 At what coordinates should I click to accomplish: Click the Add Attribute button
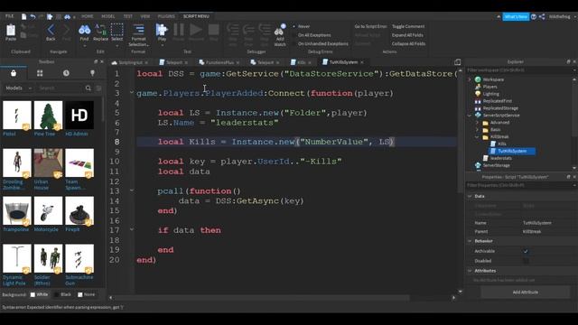pyautogui.click(x=526, y=292)
